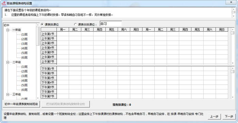Click the 下午第4节 row header

tap(49, 82)
